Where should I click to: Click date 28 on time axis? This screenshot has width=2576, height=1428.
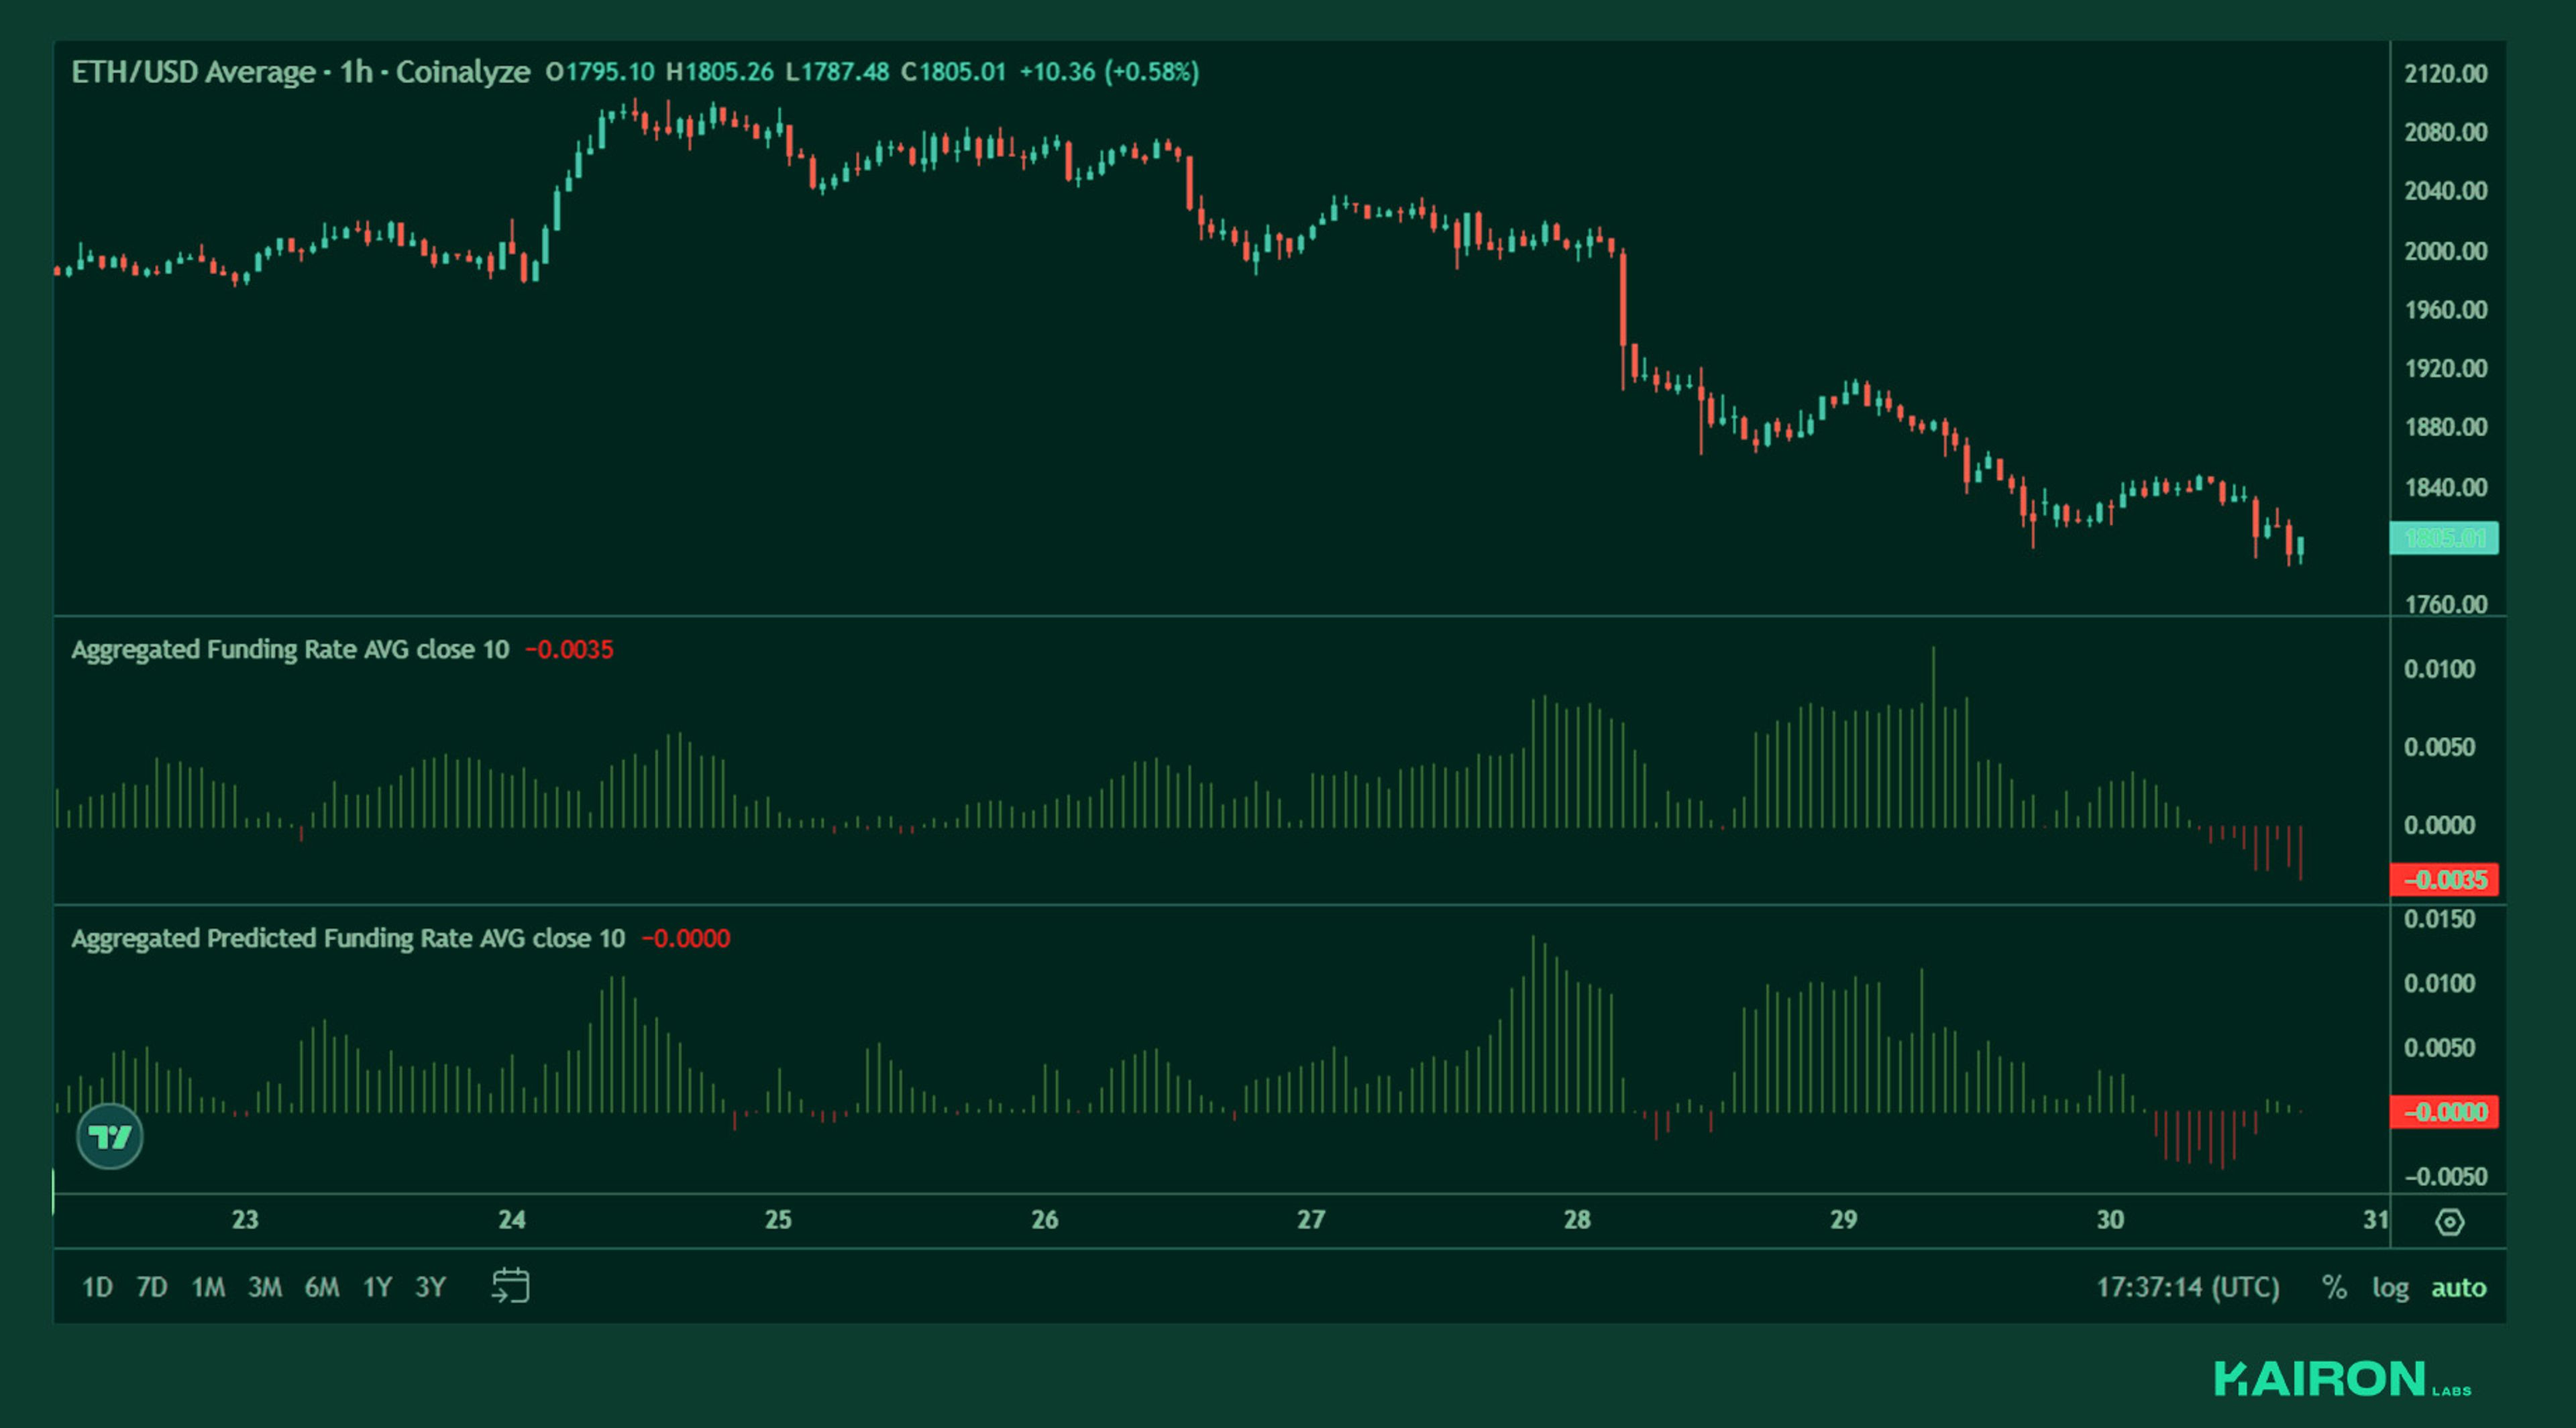1577,1220
